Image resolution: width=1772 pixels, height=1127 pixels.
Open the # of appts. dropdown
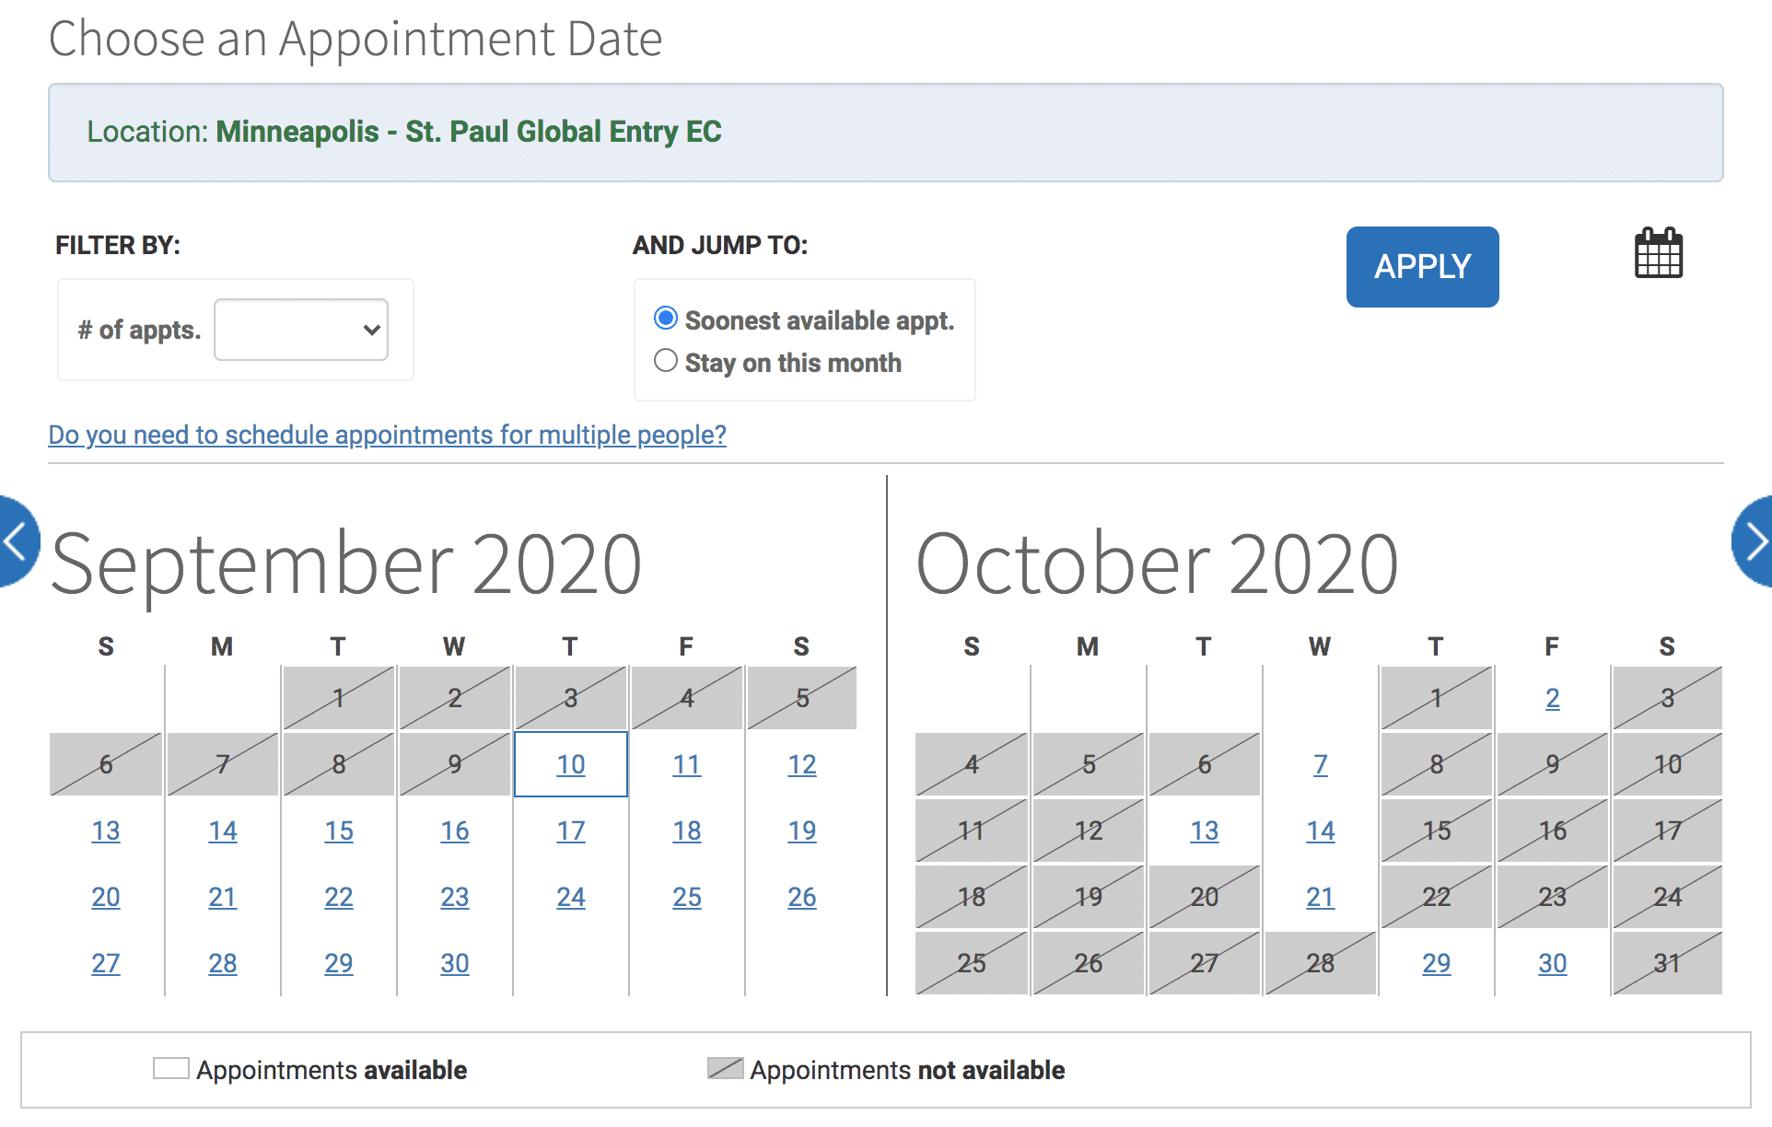[300, 330]
